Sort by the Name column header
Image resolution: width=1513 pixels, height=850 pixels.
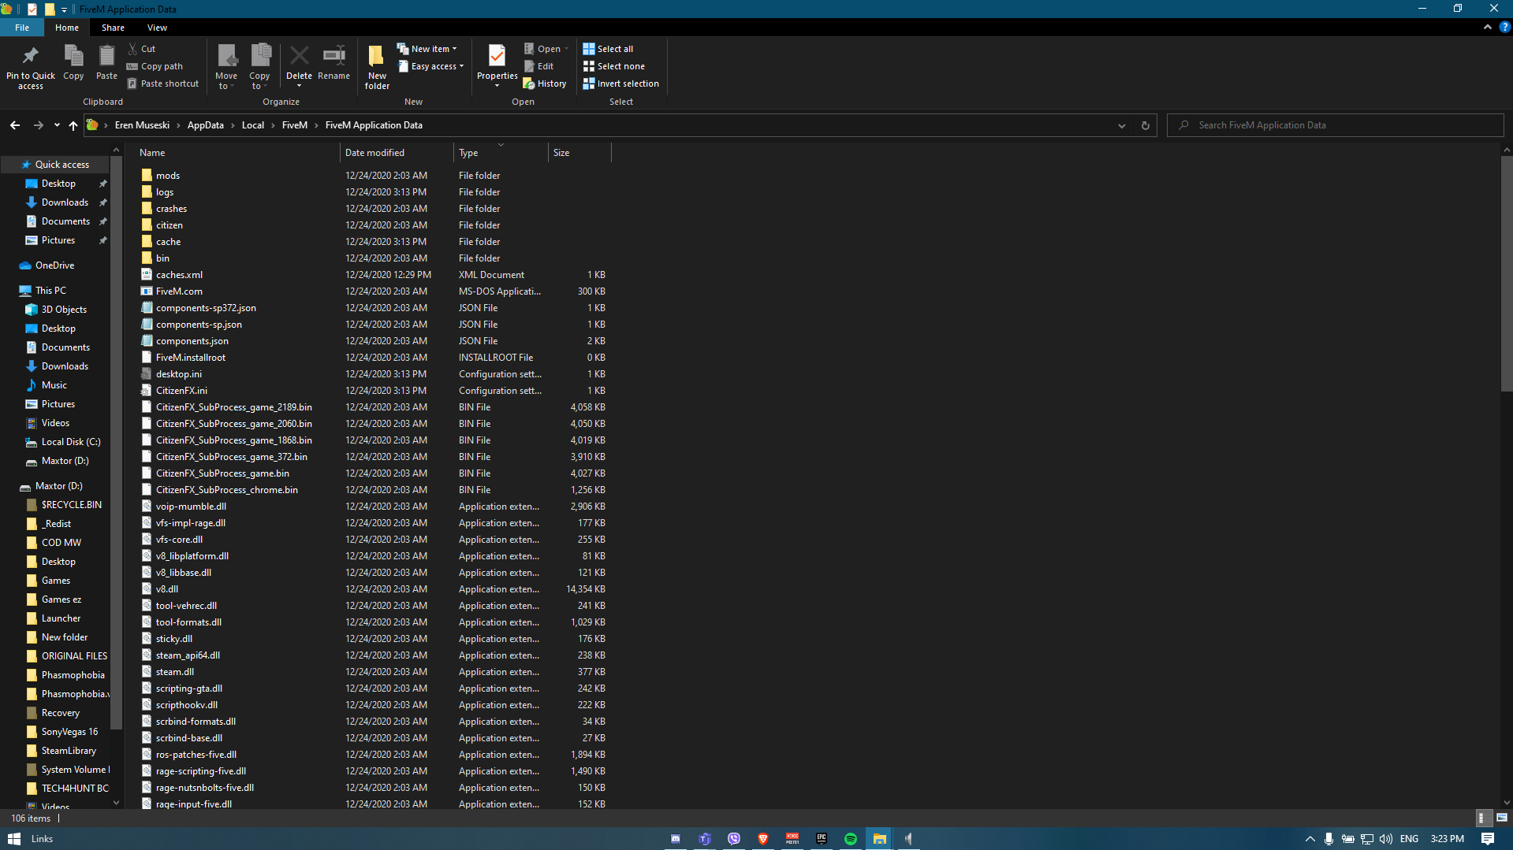pyautogui.click(x=237, y=153)
